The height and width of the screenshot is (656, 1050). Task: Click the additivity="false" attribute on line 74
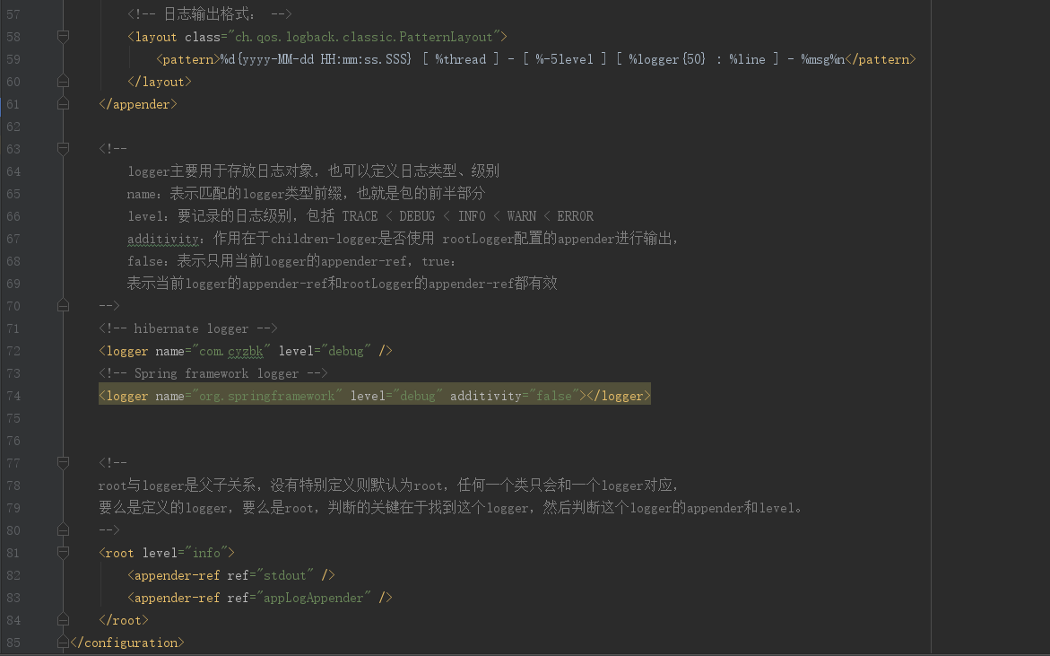click(515, 396)
